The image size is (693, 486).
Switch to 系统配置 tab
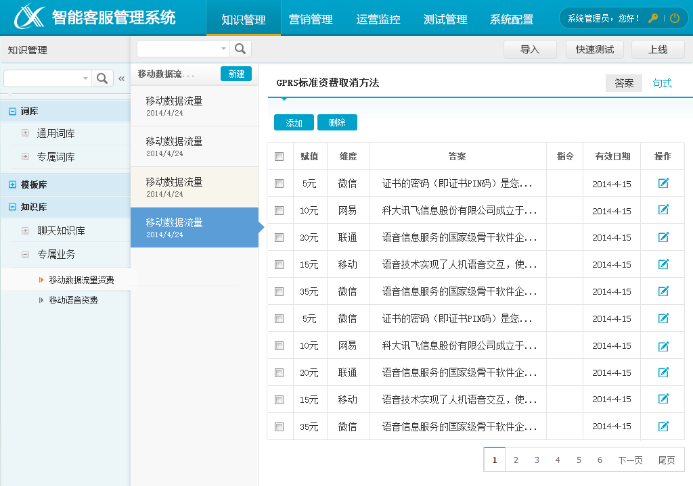(512, 19)
